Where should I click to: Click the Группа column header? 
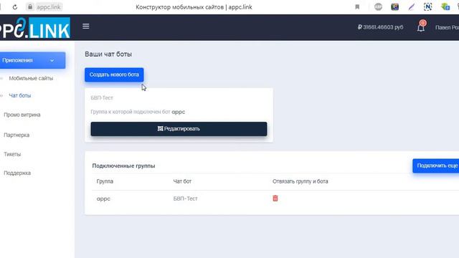click(x=105, y=181)
